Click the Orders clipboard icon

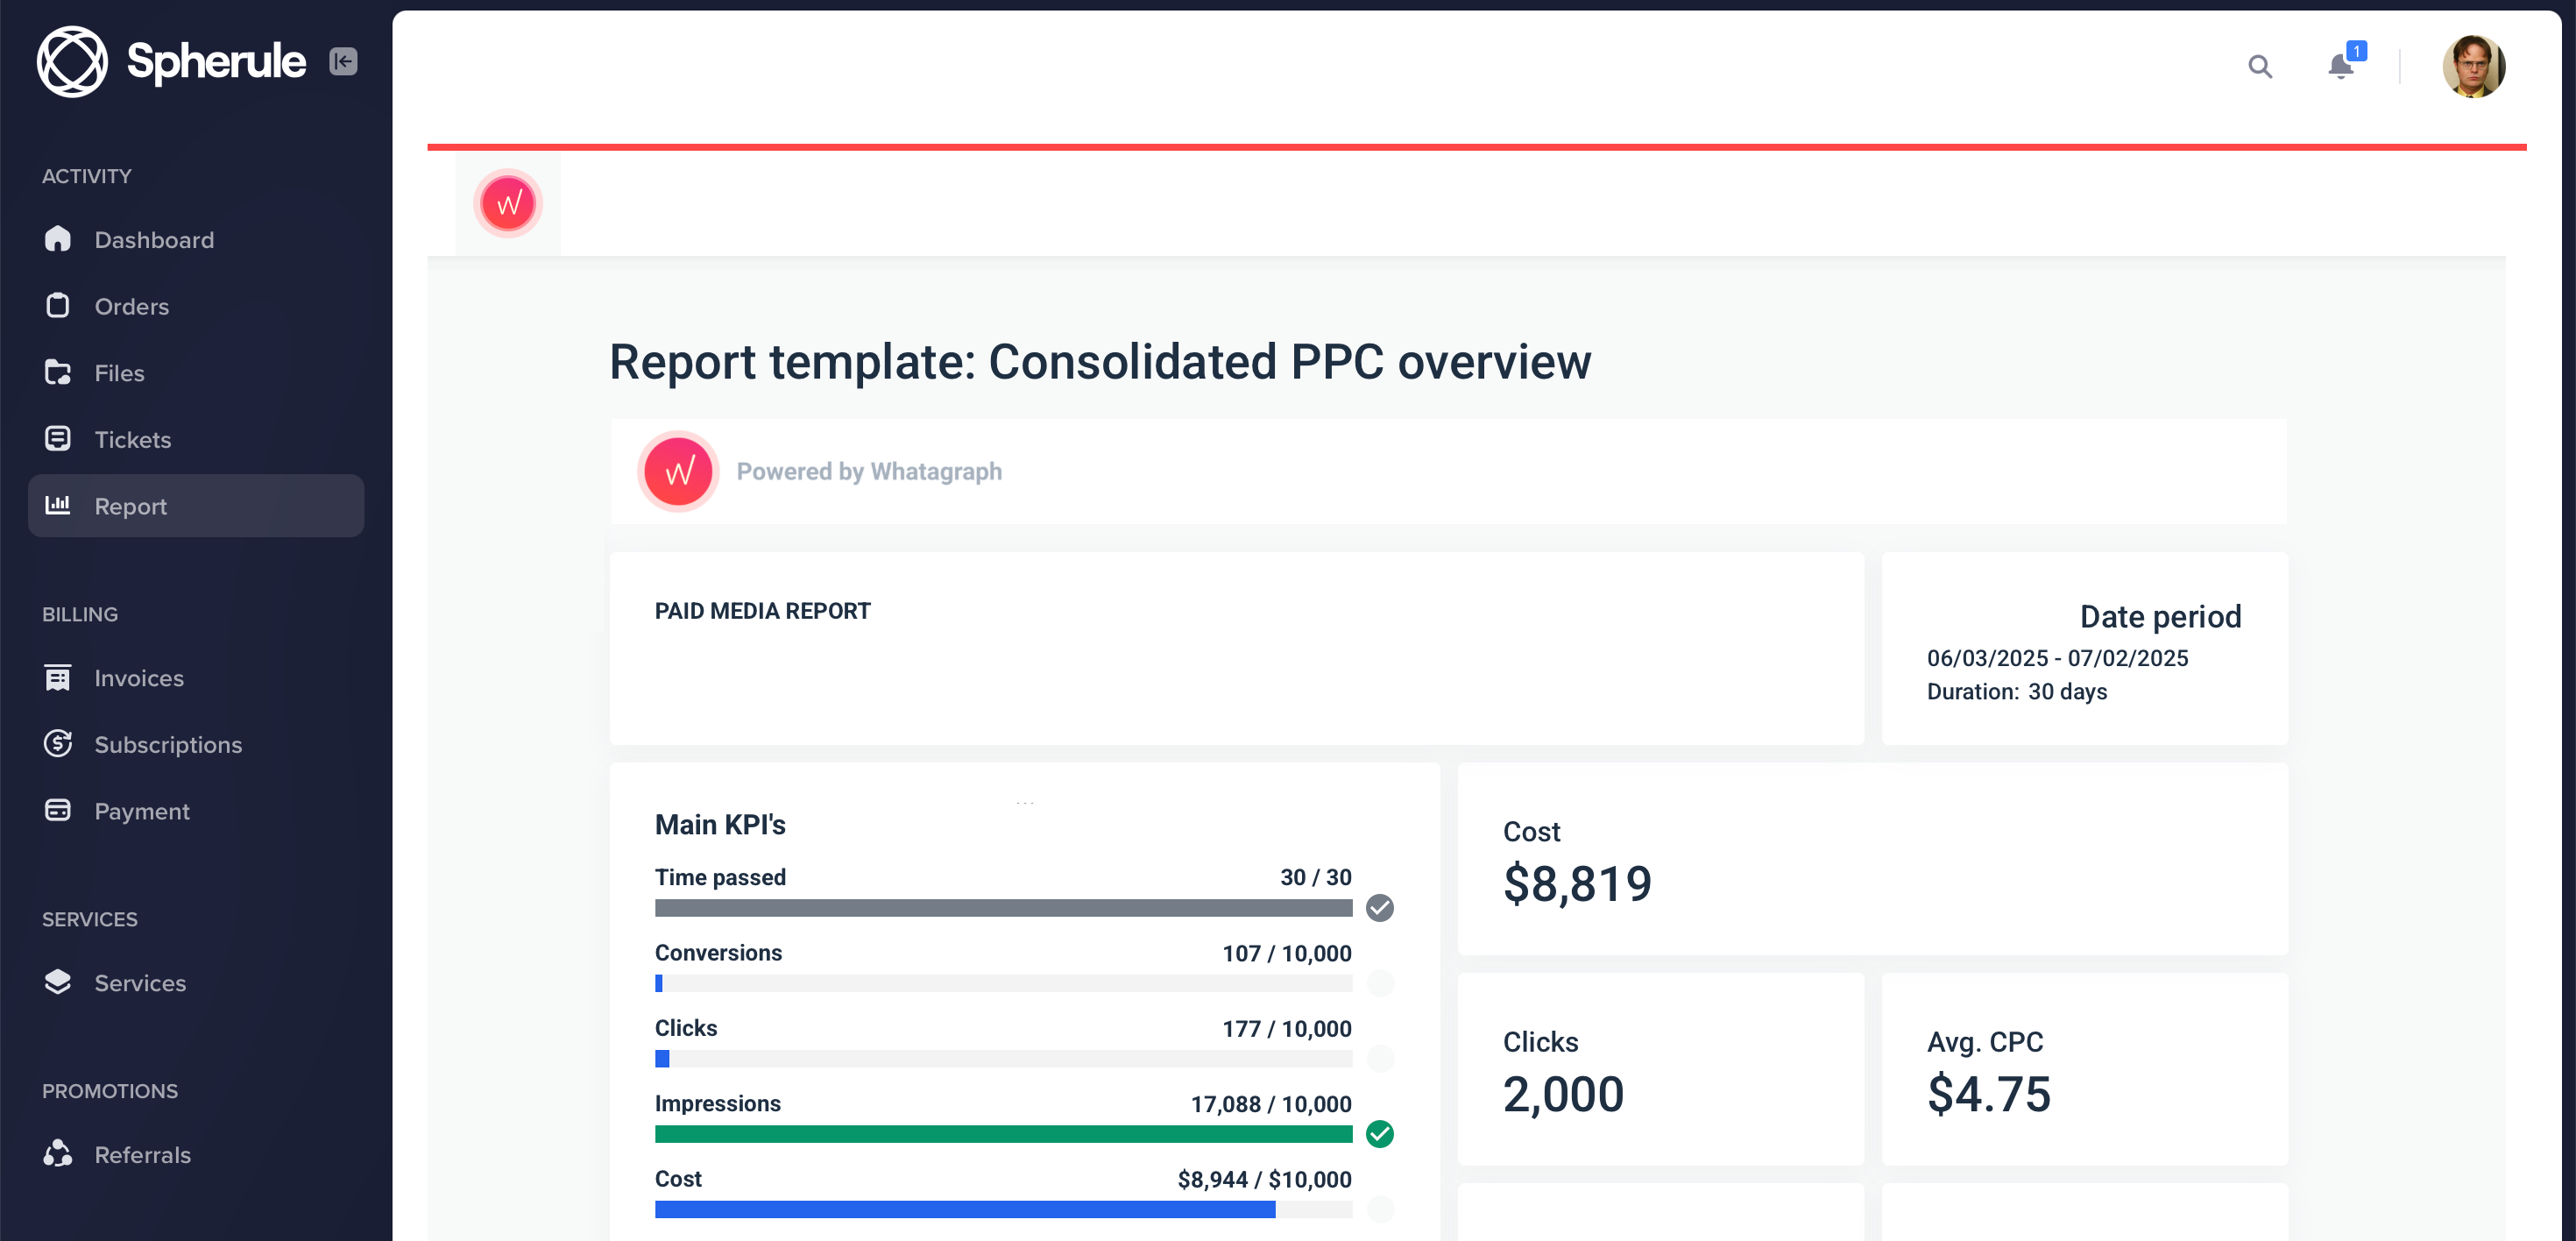(58, 306)
